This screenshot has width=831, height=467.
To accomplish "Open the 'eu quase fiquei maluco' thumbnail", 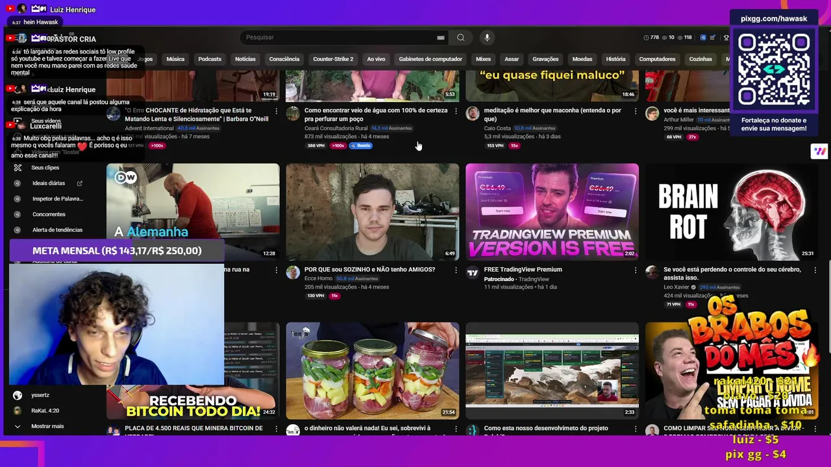I will (x=552, y=86).
